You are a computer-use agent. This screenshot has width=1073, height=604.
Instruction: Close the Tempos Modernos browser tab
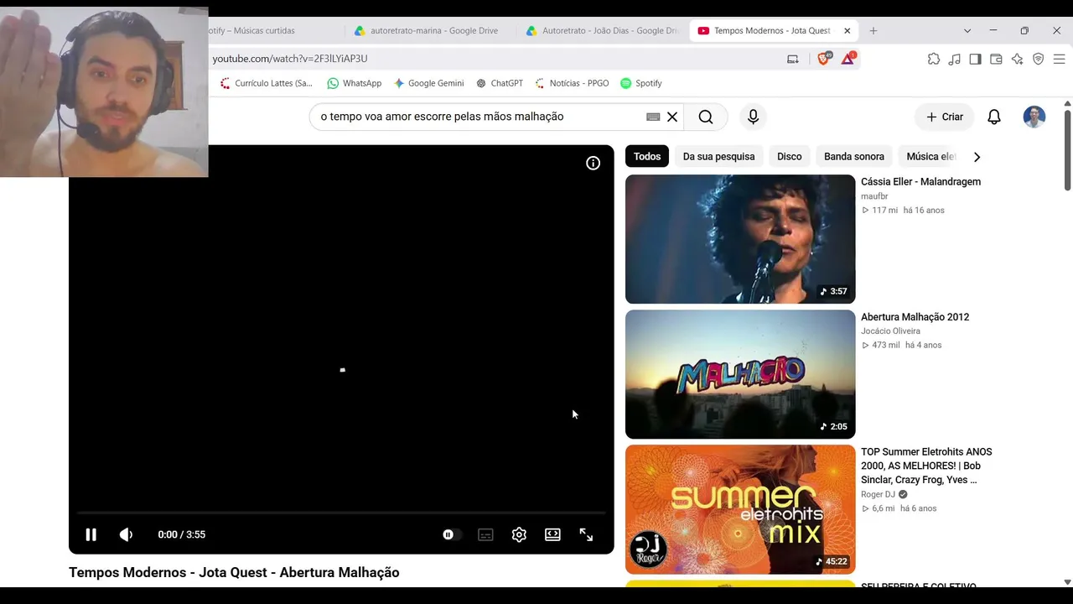[847, 31]
